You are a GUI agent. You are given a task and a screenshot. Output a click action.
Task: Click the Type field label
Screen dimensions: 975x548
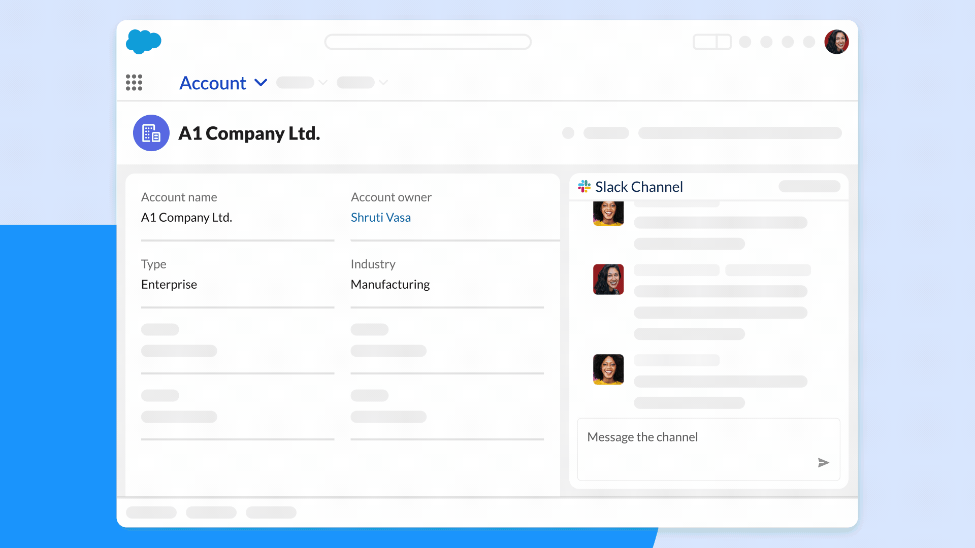[153, 264]
